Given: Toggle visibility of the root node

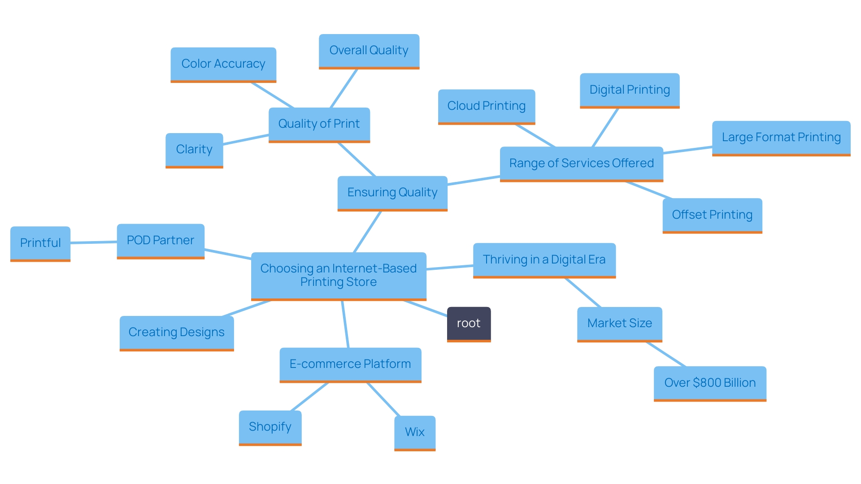Looking at the screenshot, I should click(x=468, y=322).
